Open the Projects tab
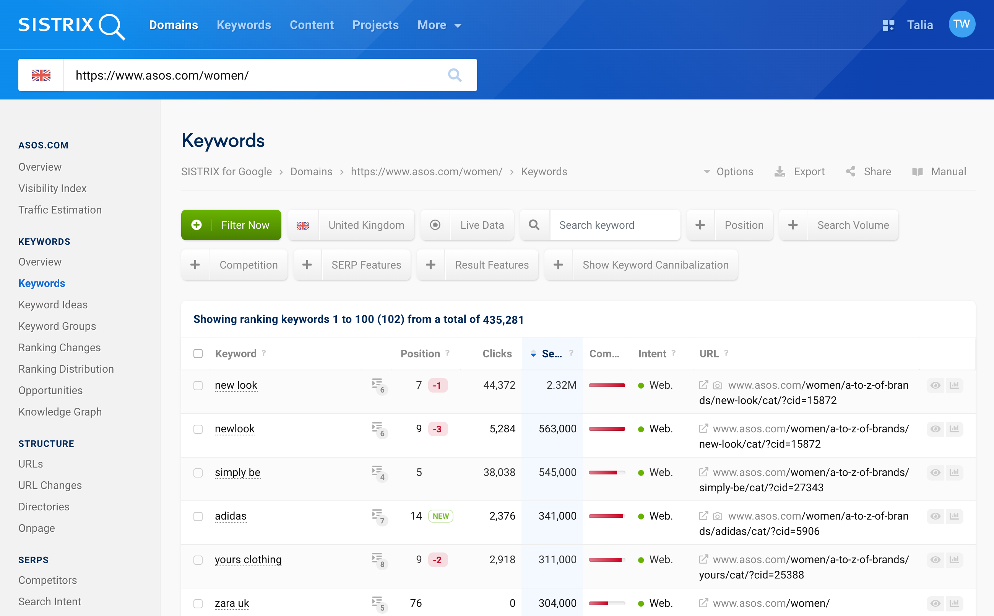Viewport: 994px width, 616px height. 375,25
